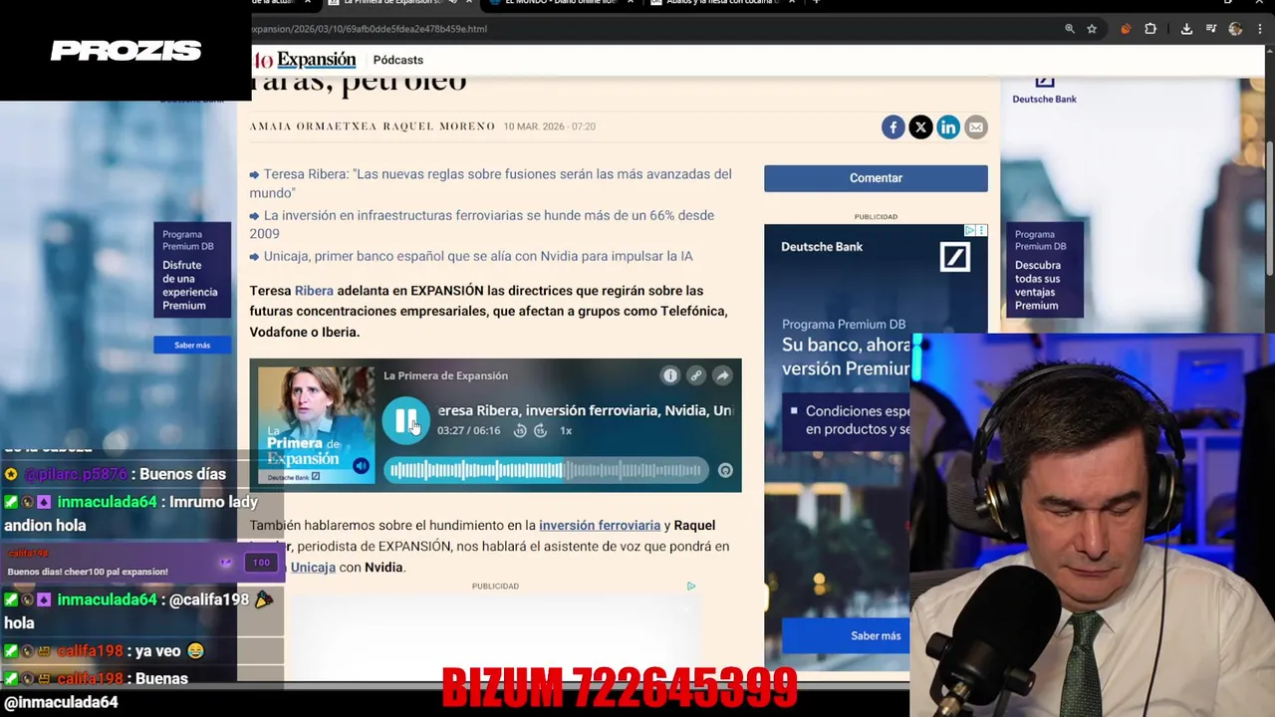This screenshot has height=717, width=1275.
Task: Pause the La Primera de Expansión podcast
Action: [406, 420]
